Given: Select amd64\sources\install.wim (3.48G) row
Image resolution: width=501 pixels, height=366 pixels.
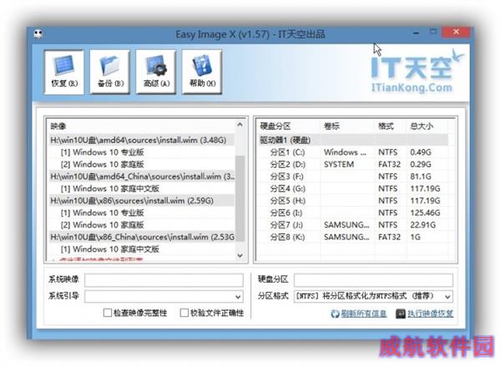Looking at the screenshot, I should click(142, 140).
